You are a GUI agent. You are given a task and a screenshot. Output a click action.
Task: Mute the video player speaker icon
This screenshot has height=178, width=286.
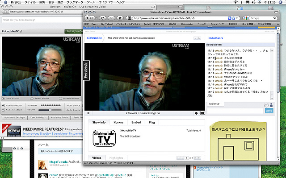pyautogui.click(x=196, y=113)
